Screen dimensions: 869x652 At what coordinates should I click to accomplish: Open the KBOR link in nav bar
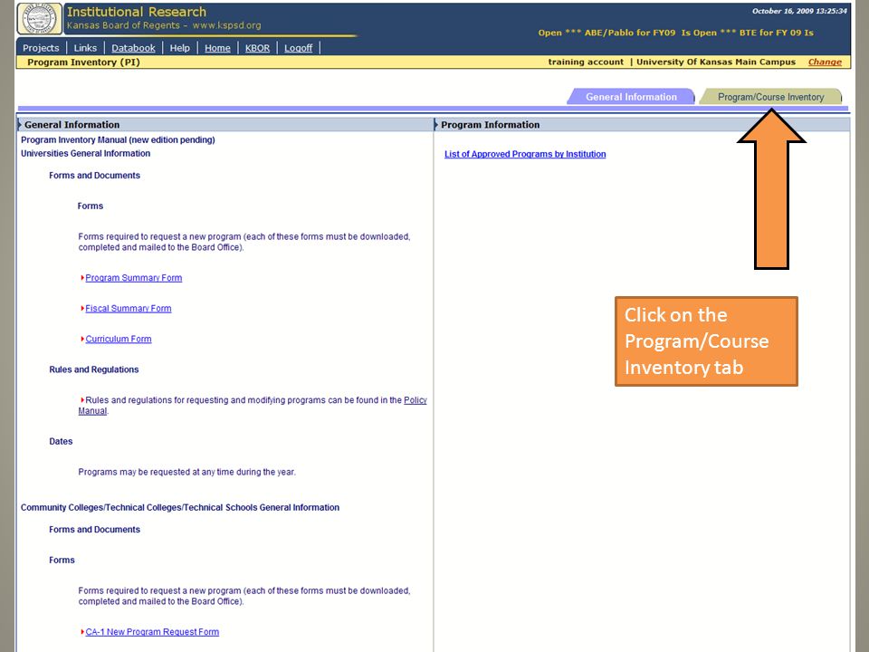[x=257, y=48]
